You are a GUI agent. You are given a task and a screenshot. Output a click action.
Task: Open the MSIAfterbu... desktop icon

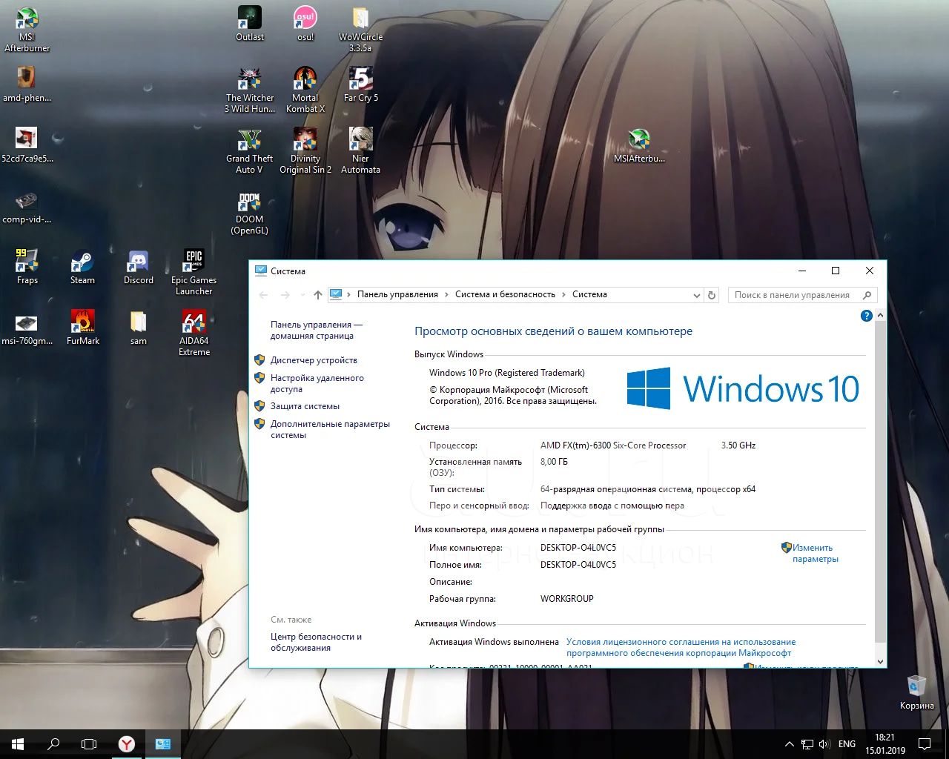[639, 145]
